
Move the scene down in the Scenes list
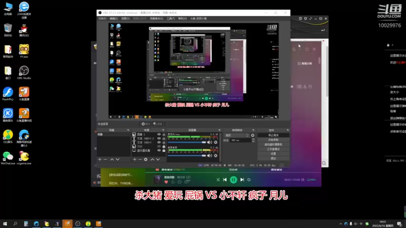click(x=118, y=160)
